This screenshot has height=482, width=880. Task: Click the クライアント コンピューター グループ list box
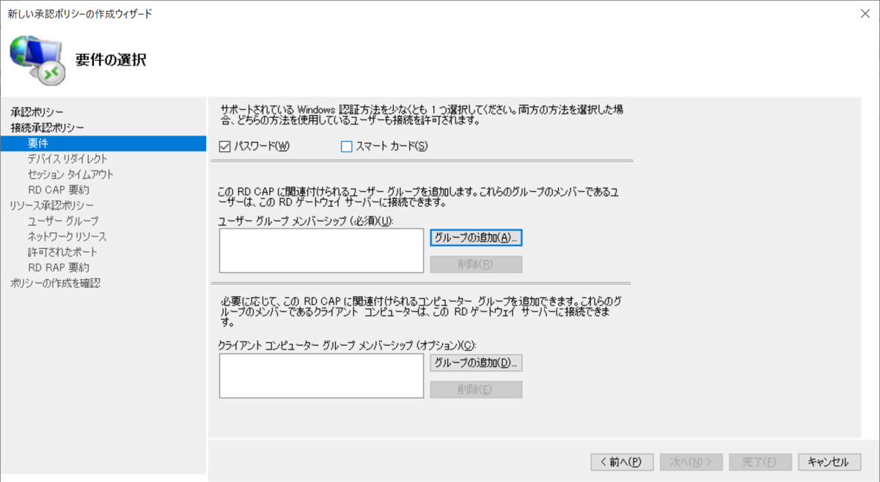click(320, 376)
